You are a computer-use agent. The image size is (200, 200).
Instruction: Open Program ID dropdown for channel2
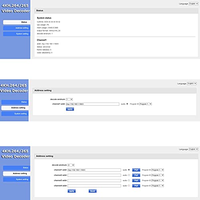(158, 175)
